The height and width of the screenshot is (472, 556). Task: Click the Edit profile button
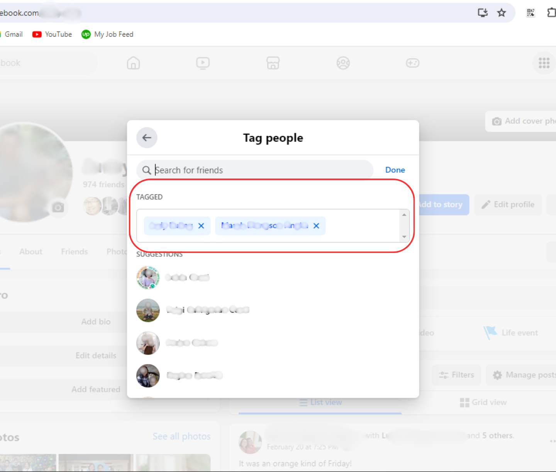(508, 205)
